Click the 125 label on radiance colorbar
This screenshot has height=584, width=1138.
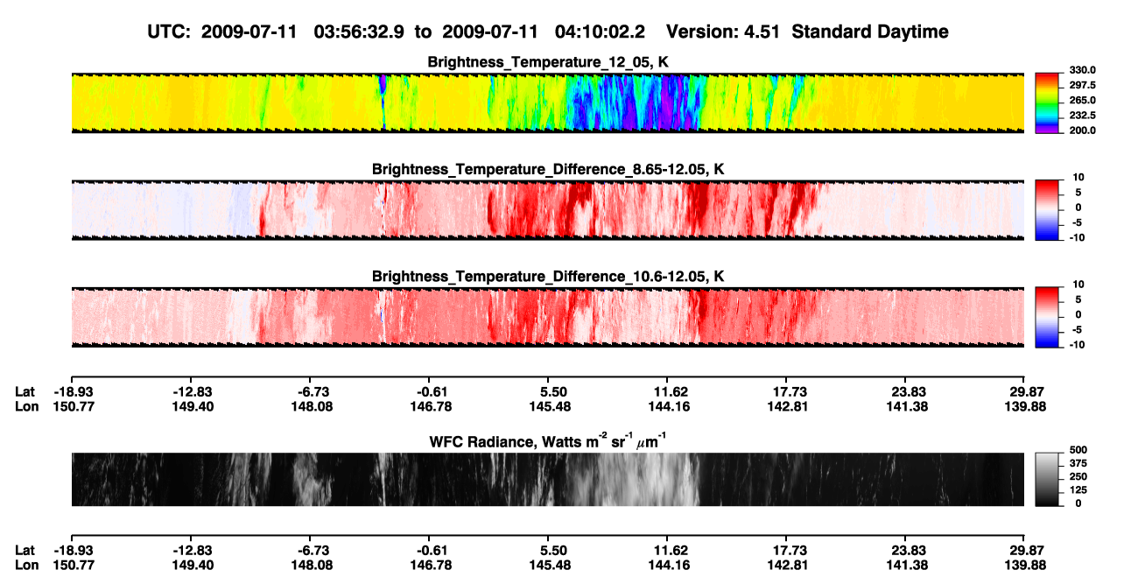point(1080,490)
